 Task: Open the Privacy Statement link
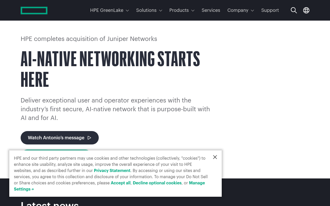112,170
